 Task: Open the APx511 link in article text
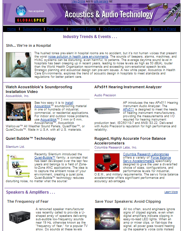[x=128, y=109]
